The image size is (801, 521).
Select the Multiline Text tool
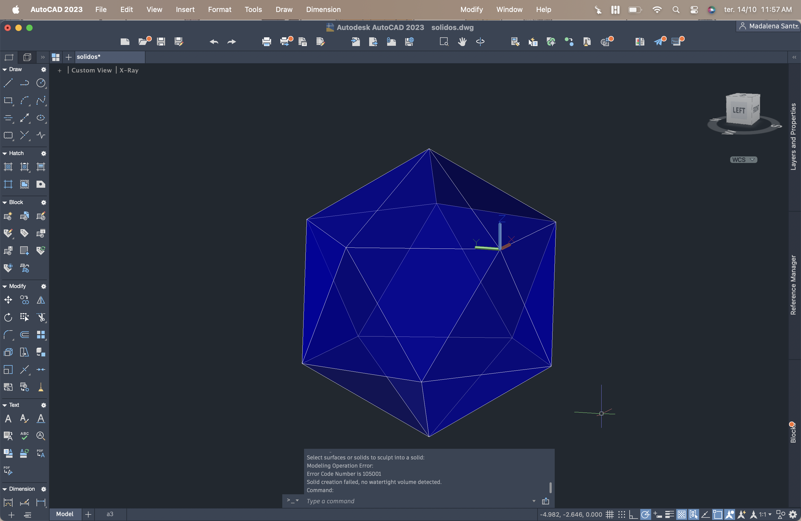[x=8, y=418]
